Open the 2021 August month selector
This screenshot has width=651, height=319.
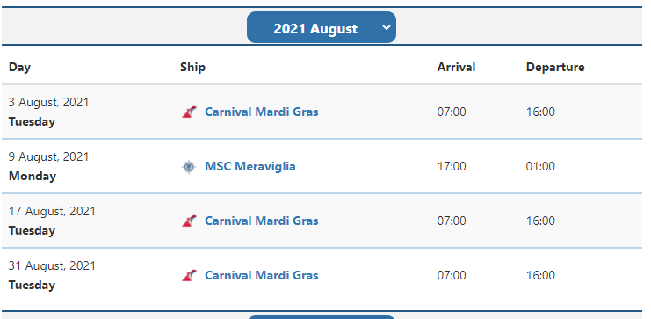322,27
